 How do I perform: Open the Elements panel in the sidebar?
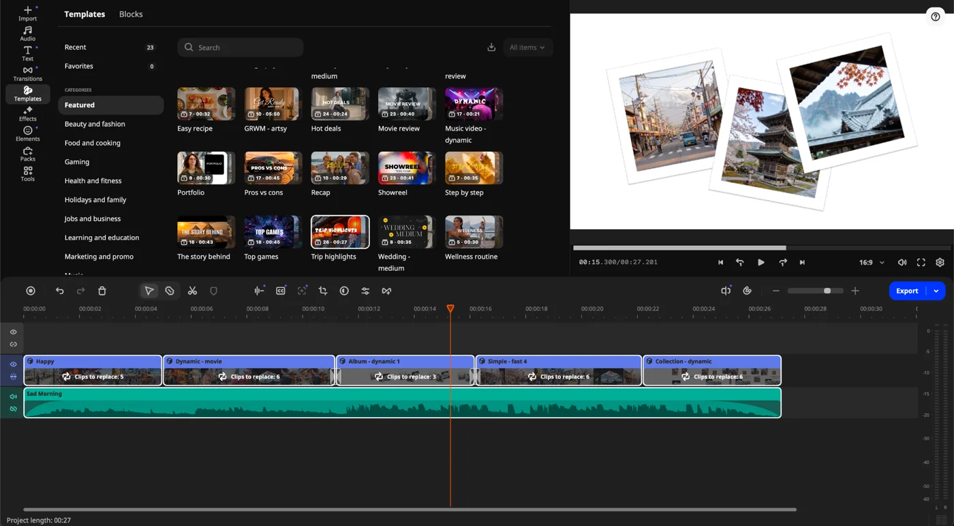click(27, 133)
